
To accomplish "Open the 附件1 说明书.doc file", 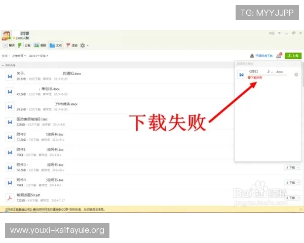I will [40, 149].
